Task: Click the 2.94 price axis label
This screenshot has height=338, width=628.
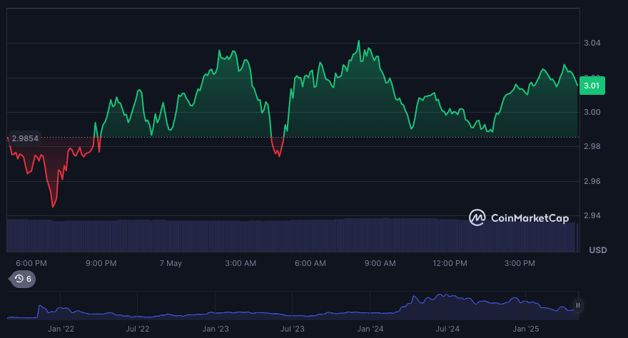Action: (x=592, y=215)
